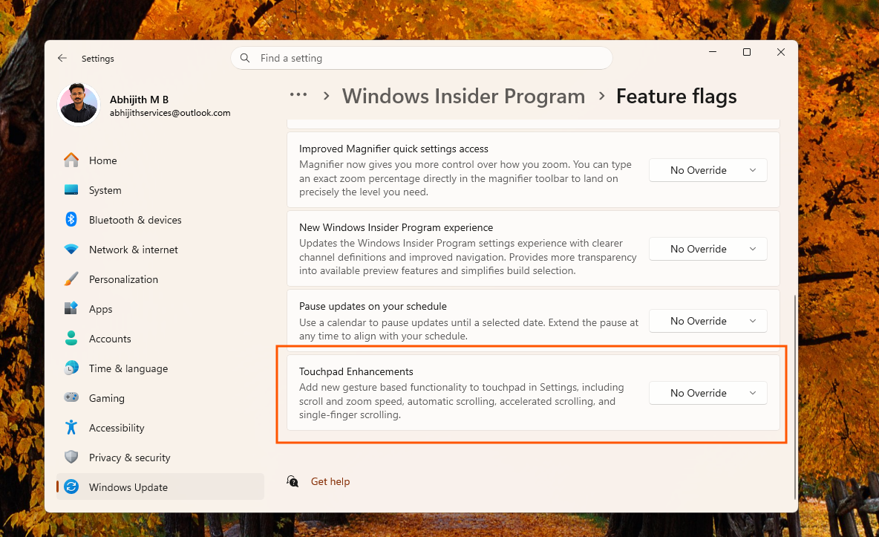The width and height of the screenshot is (879, 537).
Task: Open Privacy & security page
Action: coord(160,458)
